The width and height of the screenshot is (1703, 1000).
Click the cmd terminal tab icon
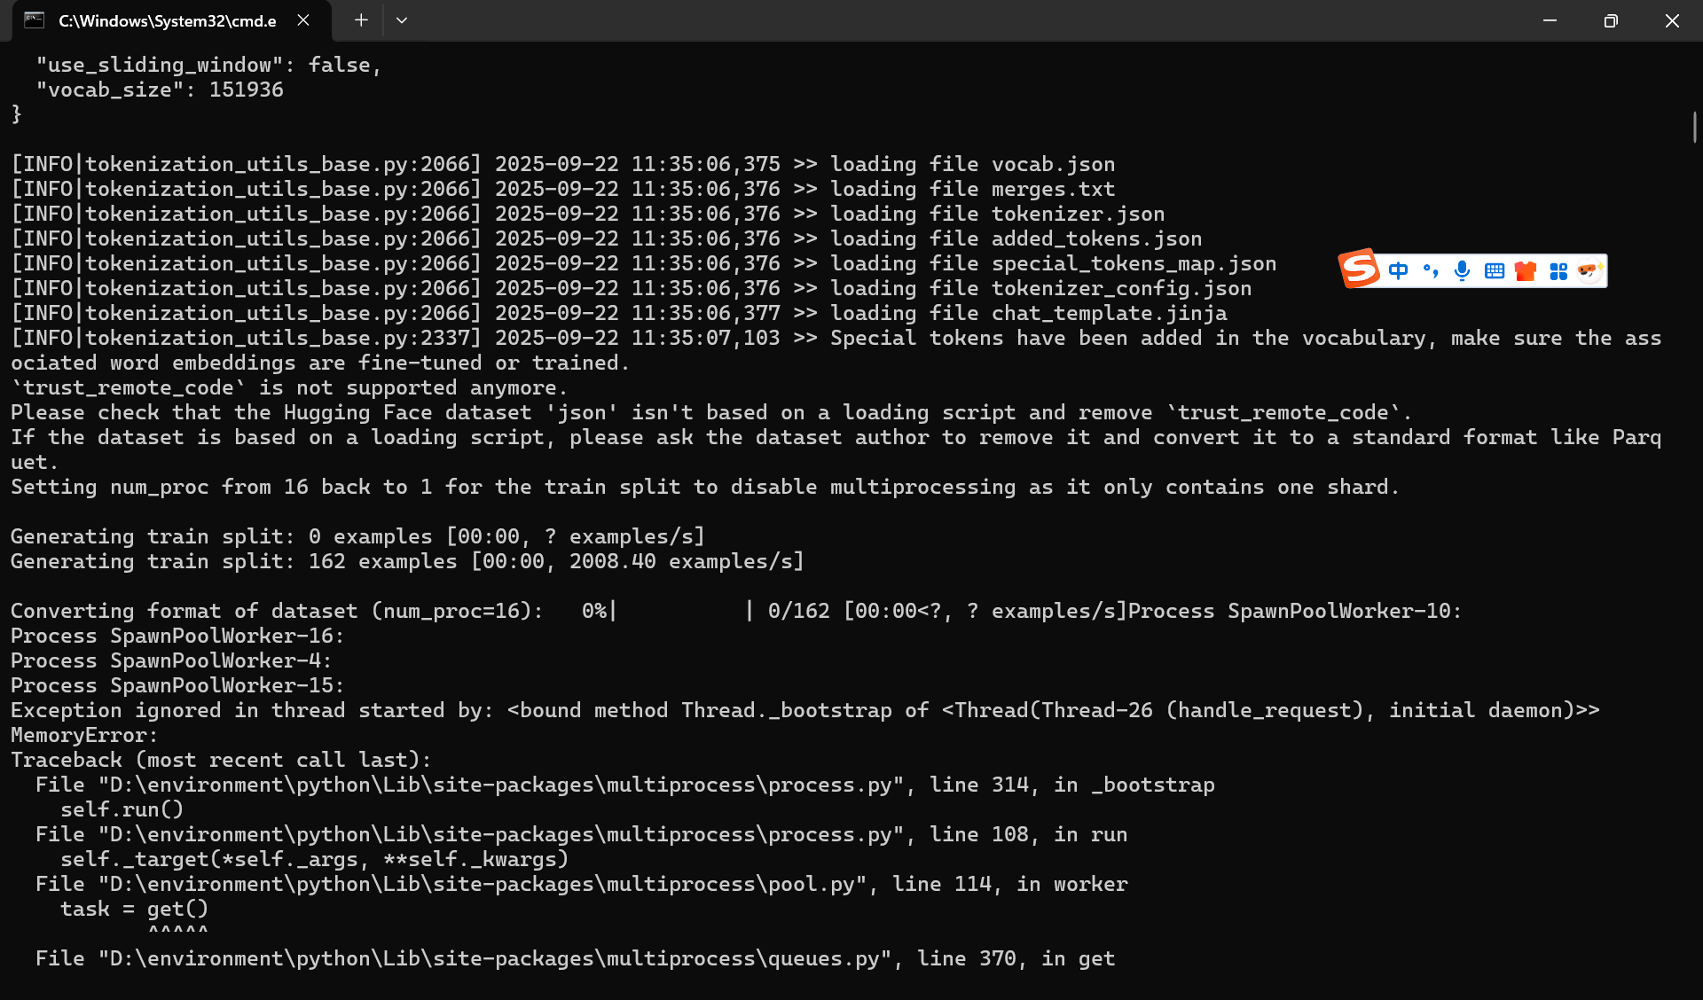[35, 20]
